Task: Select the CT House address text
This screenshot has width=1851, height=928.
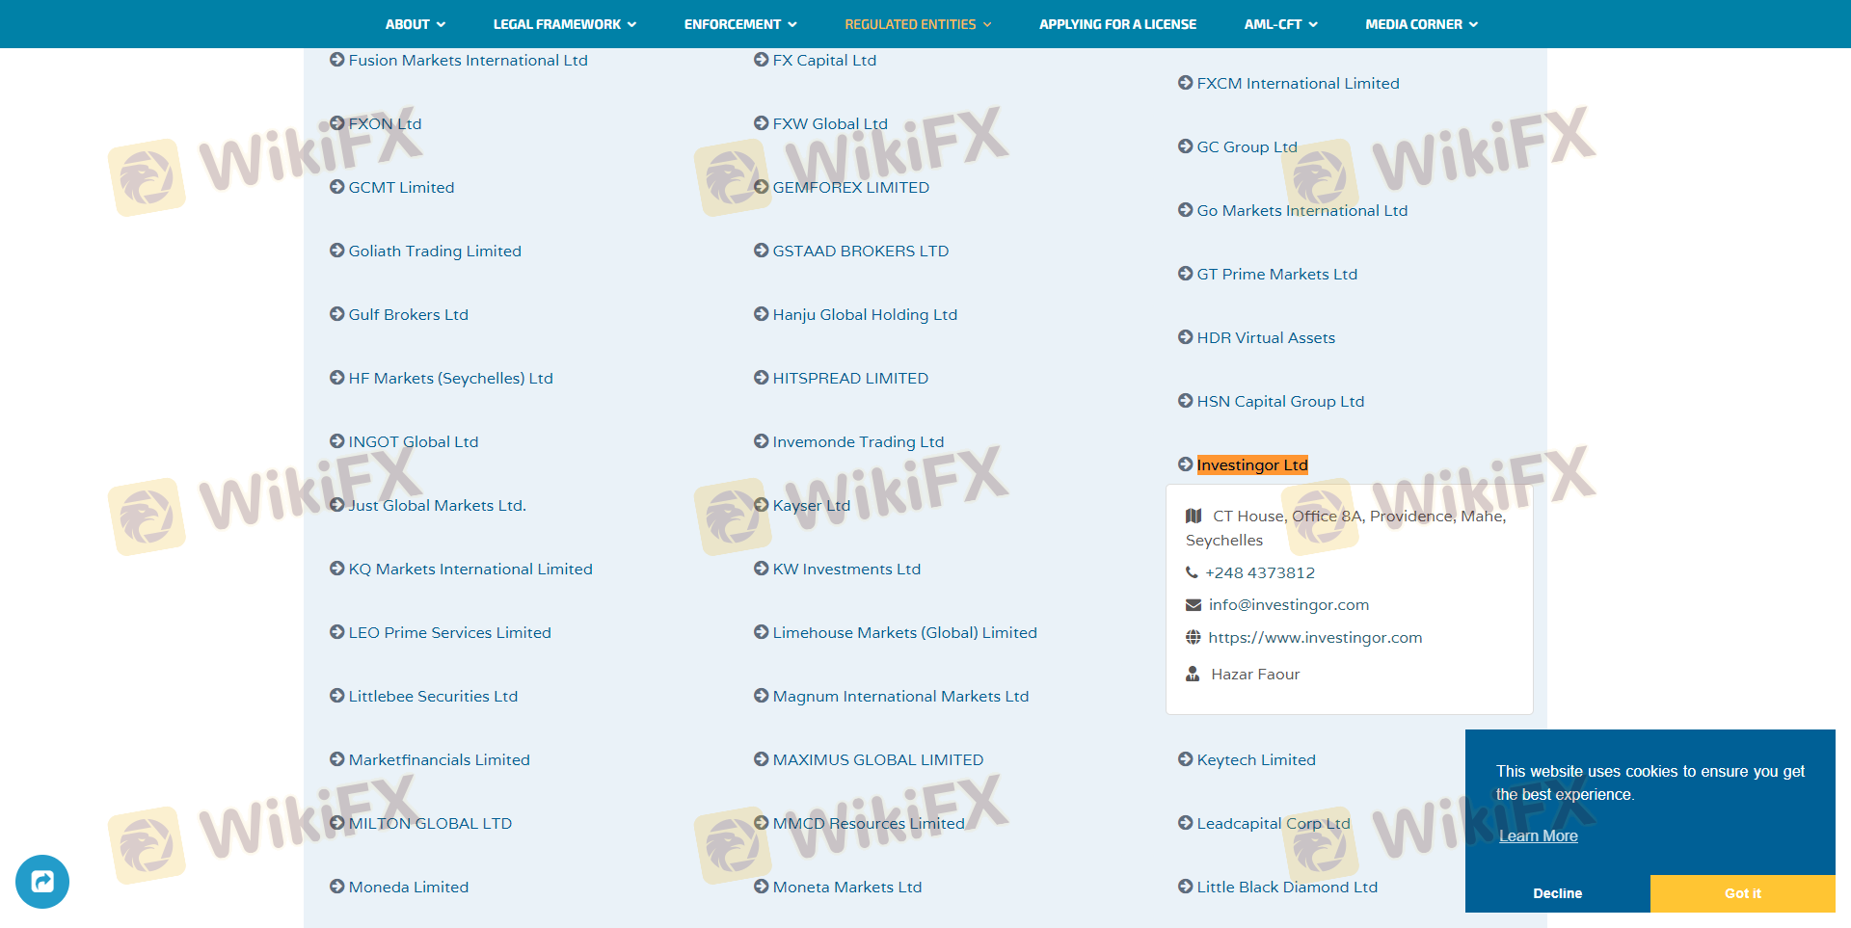Action: (x=1346, y=528)
